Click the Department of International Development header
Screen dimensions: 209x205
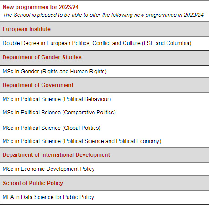pos(56,155)
